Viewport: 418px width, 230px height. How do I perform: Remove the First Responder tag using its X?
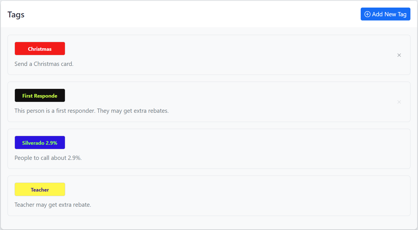point(399,102)
